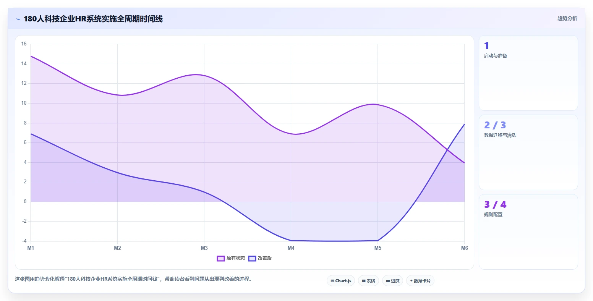Select the 启动与准备 phase card
The image size is (593, 301).
528,73
